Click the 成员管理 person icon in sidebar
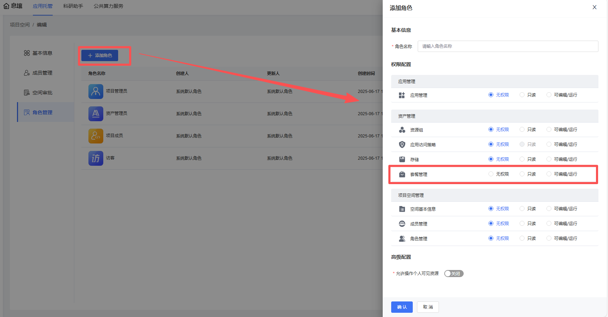The image size is (608, 317). point(27,73)
